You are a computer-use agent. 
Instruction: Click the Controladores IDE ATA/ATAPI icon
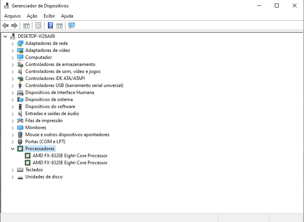[20, 78]
